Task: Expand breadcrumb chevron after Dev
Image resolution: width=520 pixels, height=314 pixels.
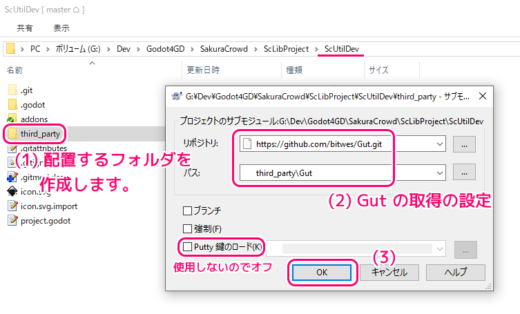Action: [138, 49]
